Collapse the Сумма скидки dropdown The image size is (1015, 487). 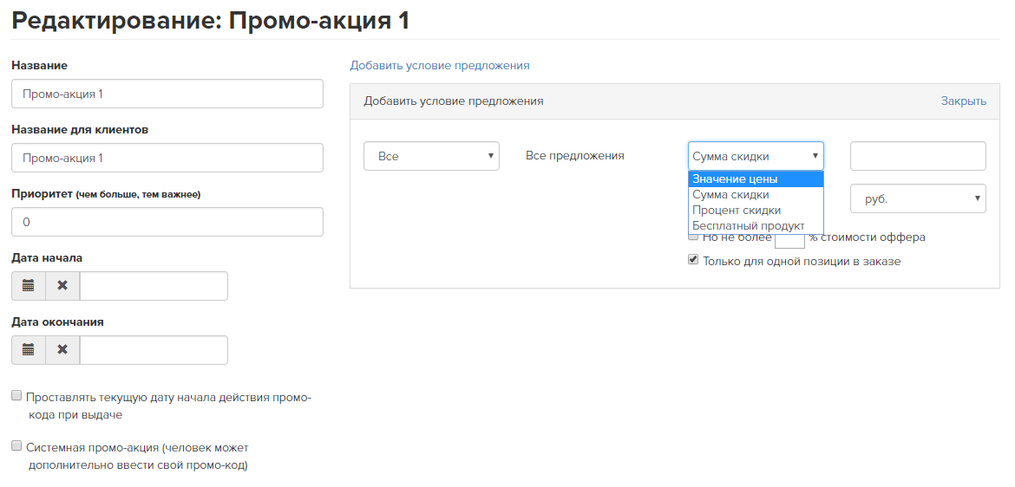click(x=756, y=156)
